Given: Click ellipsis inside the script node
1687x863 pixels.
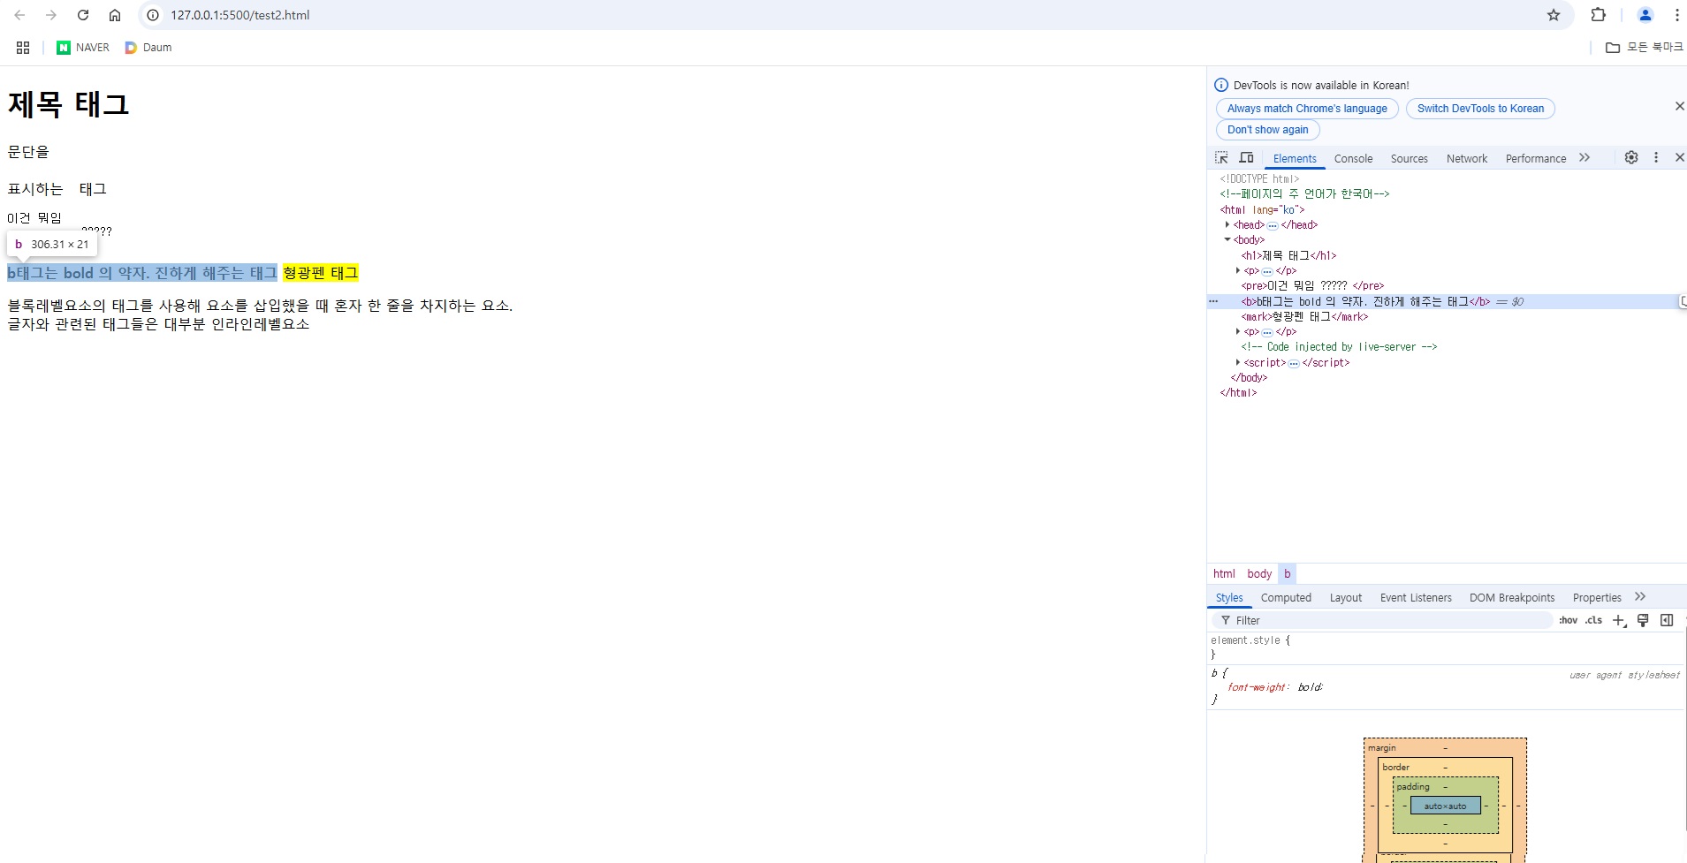Looking at the screenshot, I should pyautogui.click(x=1294, y=363).
